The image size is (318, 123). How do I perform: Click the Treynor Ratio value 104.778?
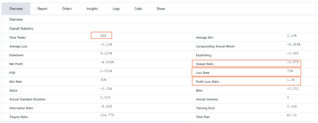click(107, 115)
